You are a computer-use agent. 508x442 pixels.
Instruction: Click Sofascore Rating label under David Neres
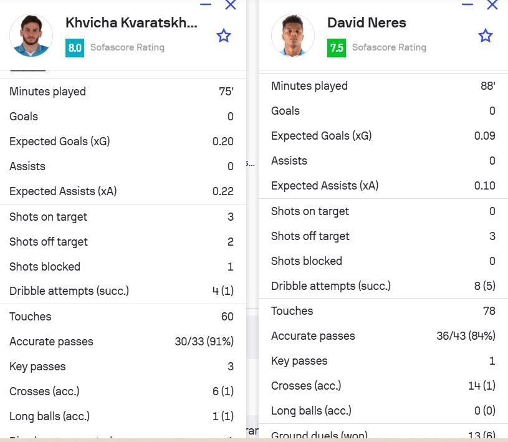tap(389, 47)
